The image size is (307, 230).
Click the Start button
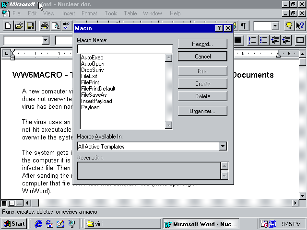click(14, 224)
